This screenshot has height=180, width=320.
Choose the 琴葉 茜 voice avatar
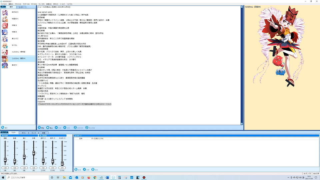click(x=5, y=26)
